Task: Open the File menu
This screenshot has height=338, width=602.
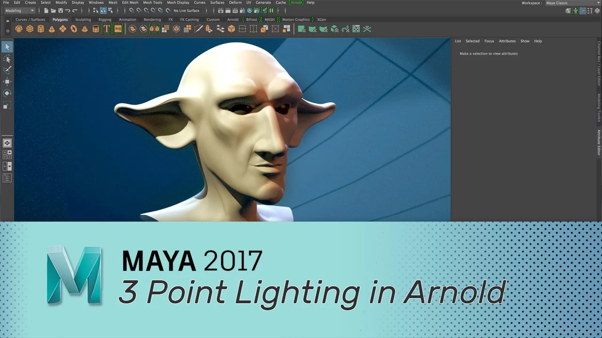Action: 6,2
